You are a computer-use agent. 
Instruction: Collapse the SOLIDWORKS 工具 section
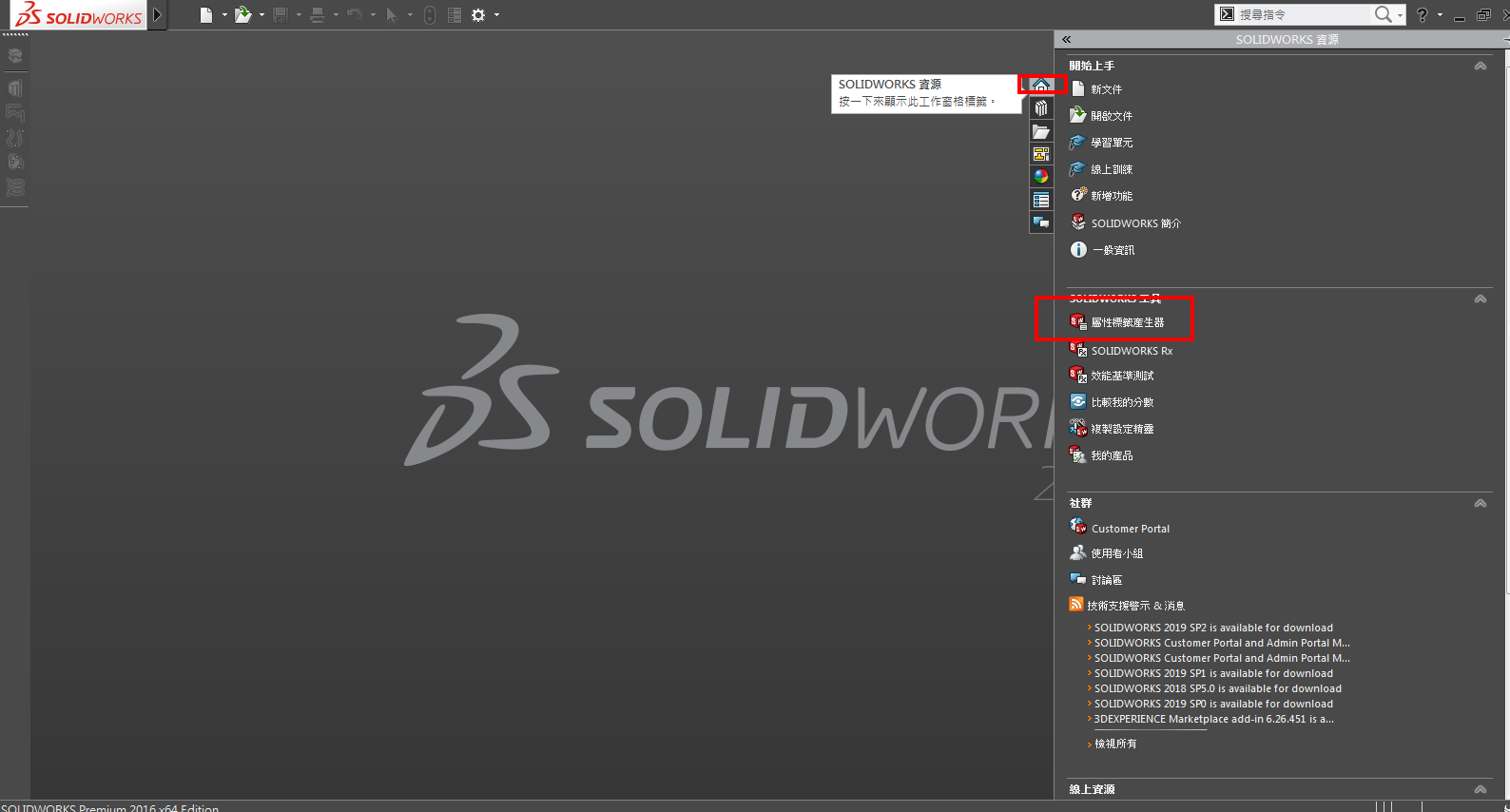[1481, 299]
